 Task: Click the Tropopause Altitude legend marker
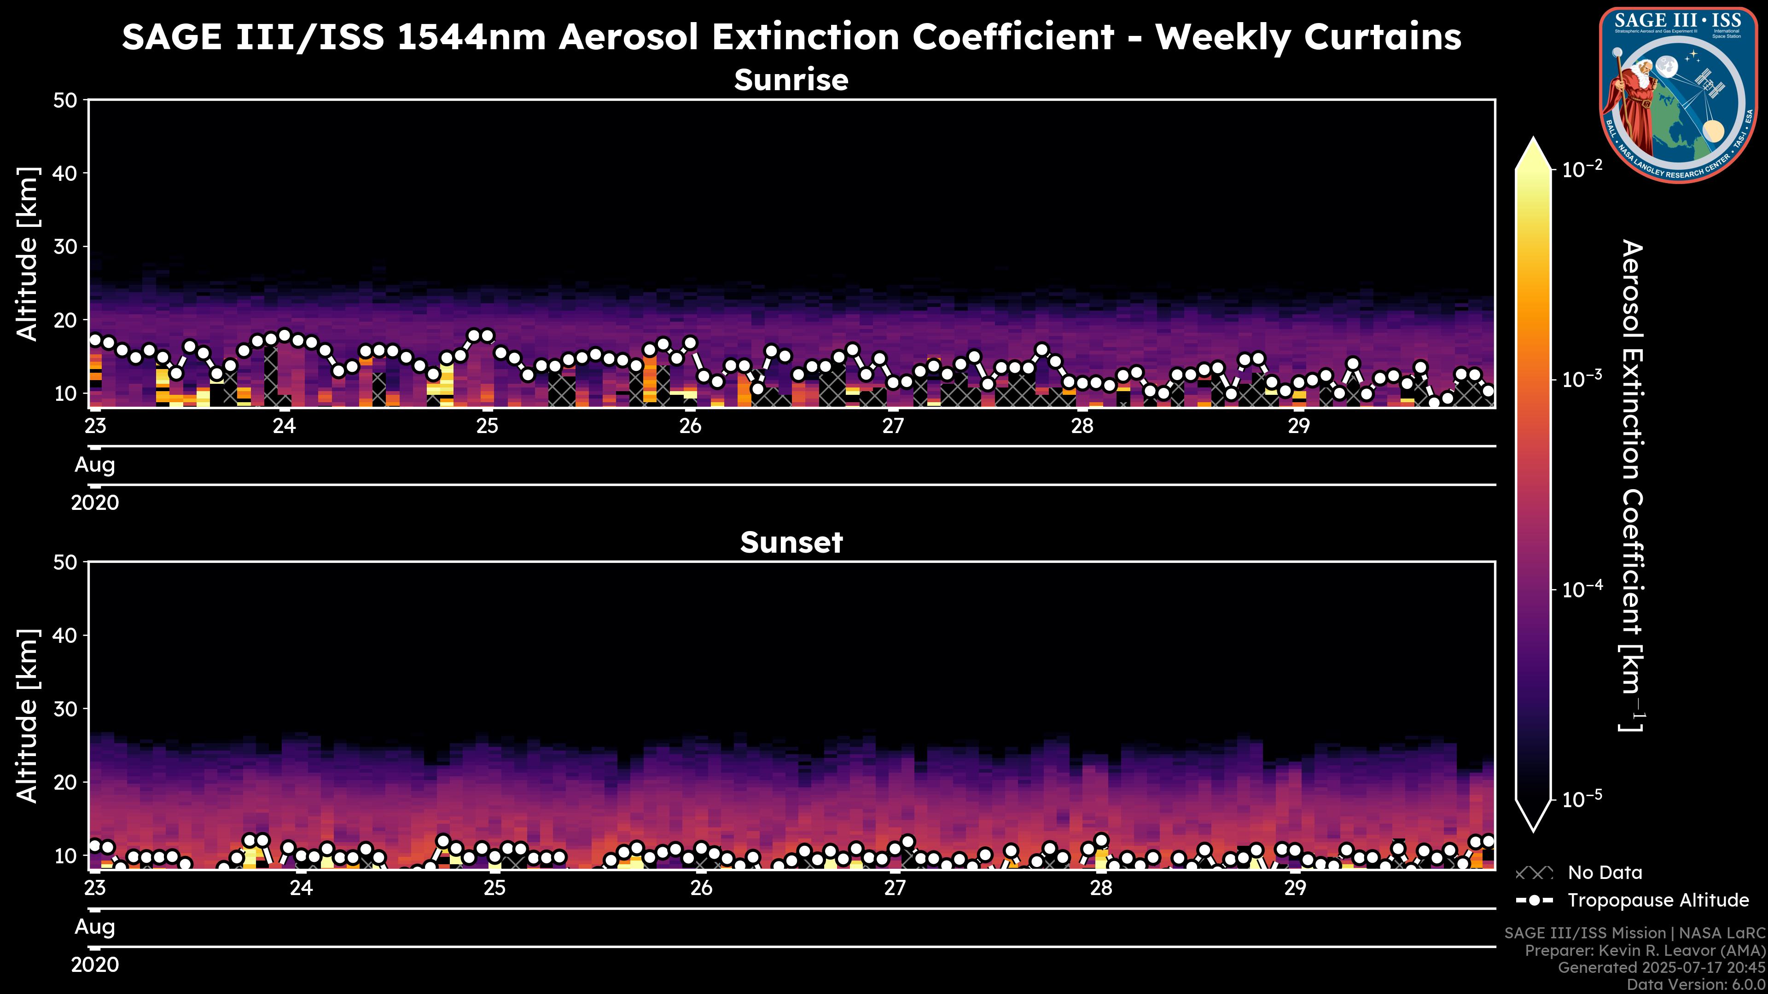1534,901
